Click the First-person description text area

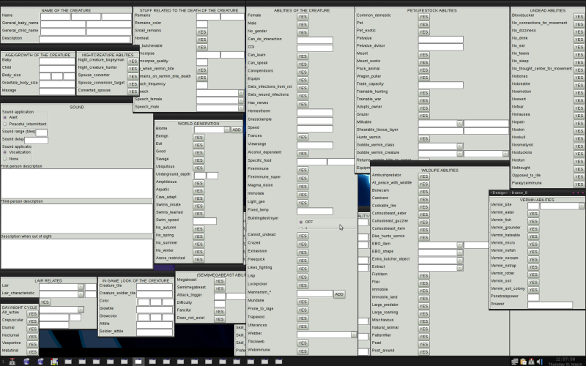(77, 184)
